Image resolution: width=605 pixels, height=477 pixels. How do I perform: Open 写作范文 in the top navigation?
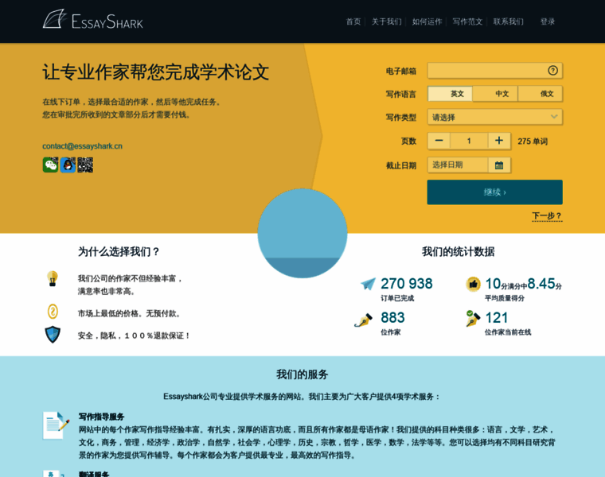coord(467,21)
